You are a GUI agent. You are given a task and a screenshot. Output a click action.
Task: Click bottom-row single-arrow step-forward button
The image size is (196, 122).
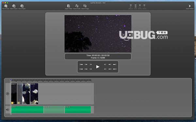tap(105, 69)
